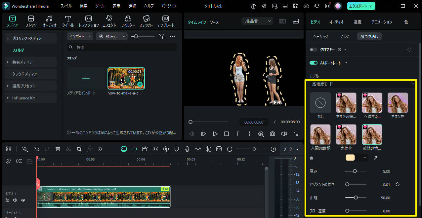Viewport: 422px width, 218px height.
Task: Click the Import Media (メディアをインポート) tile
Action: coord(86,79)
